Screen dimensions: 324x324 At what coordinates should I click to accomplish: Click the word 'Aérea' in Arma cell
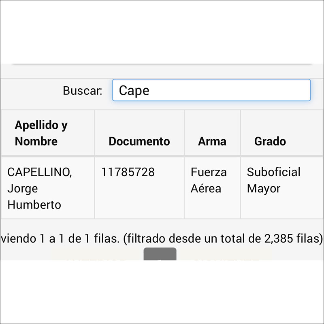point(206,188)
